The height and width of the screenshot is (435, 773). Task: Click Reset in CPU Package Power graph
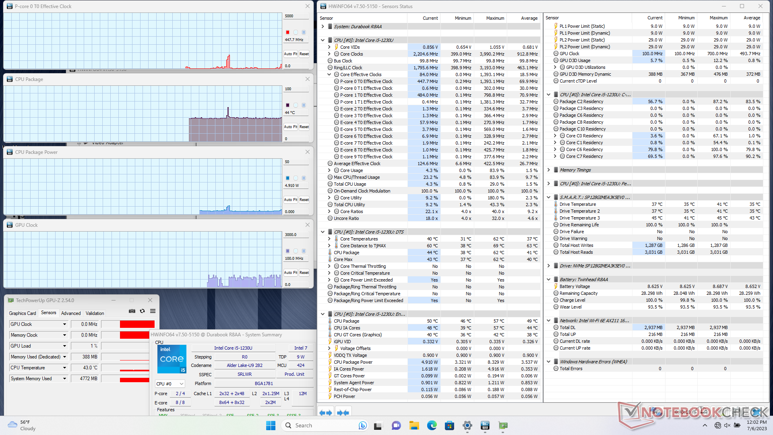[x=304, y=200]
